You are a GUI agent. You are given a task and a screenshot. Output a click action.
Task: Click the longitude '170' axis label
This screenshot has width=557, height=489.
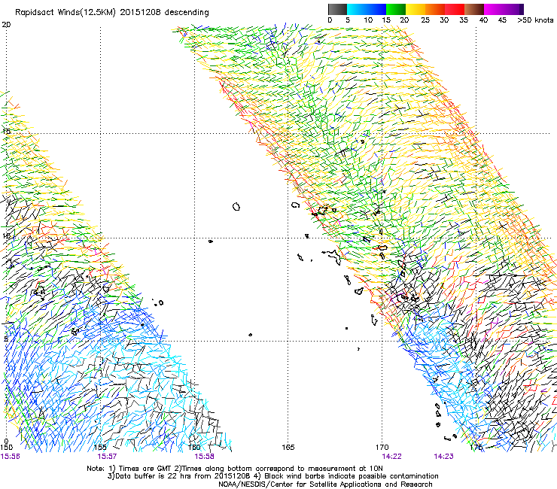pyautogui.click(x=382, y=448)
